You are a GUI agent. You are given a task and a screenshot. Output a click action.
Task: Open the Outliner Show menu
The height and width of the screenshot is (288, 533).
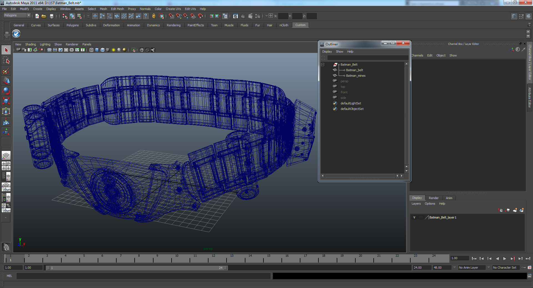tap(340, 52)
